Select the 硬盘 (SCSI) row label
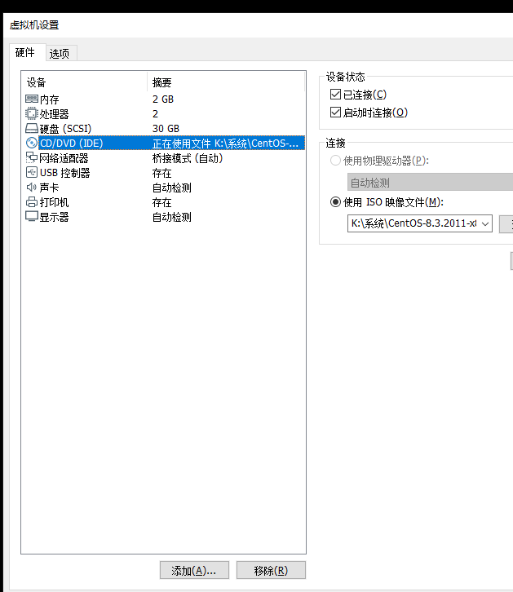 click(x=66, y=129)
